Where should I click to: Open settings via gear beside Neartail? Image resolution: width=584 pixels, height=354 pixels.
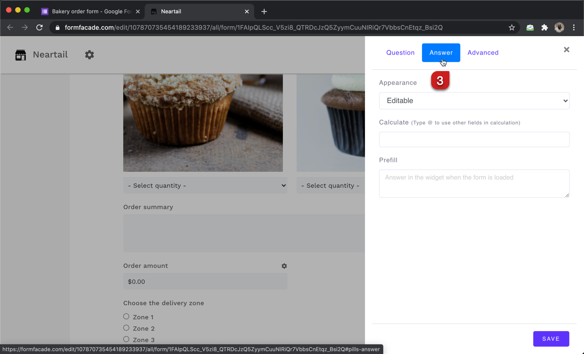(x=89, y=55)
